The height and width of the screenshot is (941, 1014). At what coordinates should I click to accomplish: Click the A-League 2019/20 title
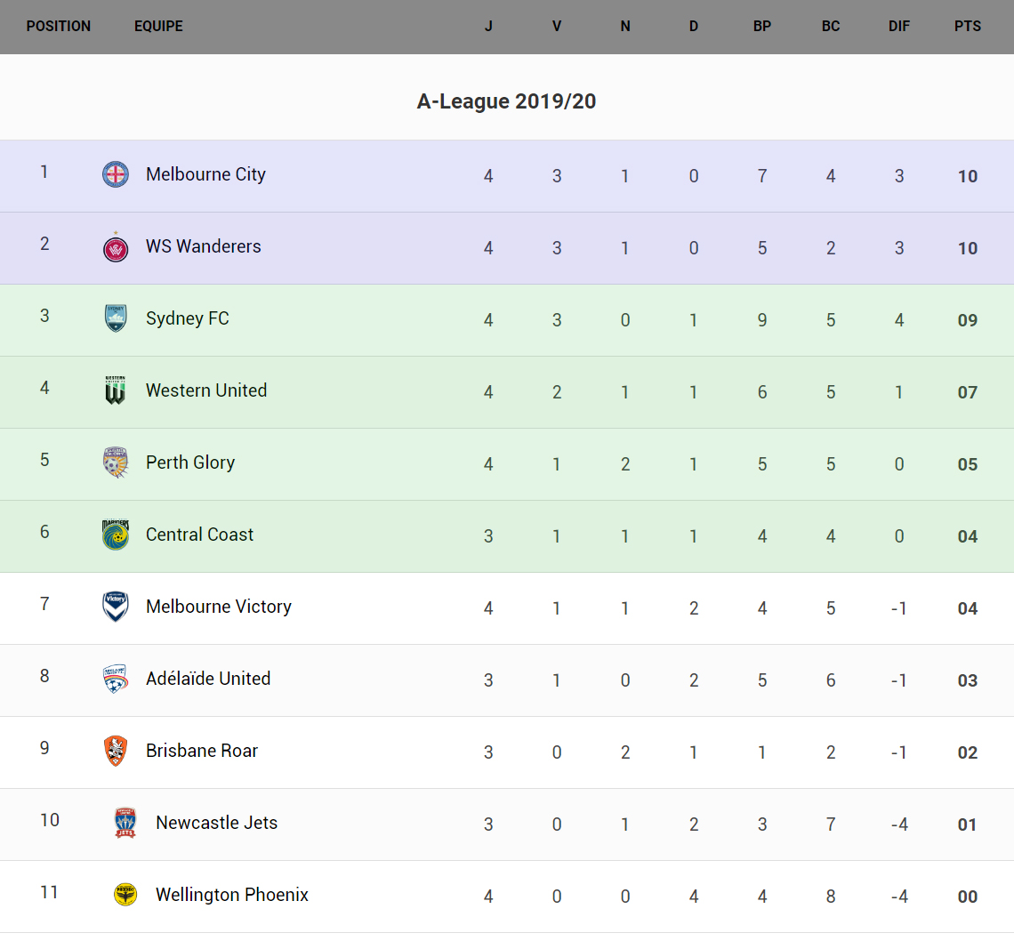pos(506,101)
